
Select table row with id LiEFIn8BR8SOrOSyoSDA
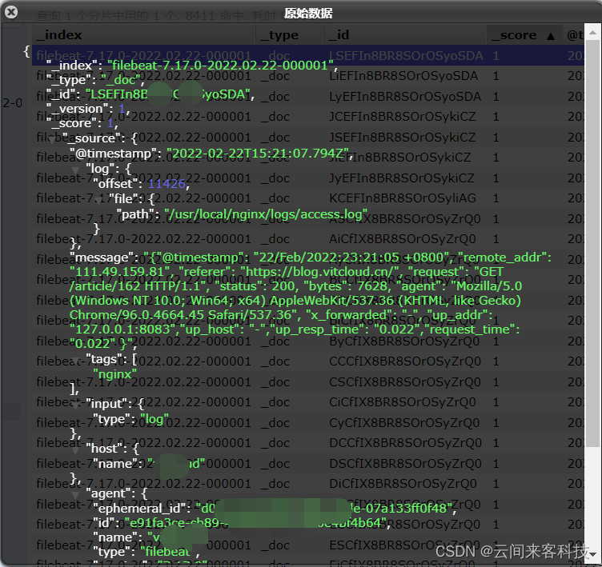pyautogui.click(x=308, y=76)
